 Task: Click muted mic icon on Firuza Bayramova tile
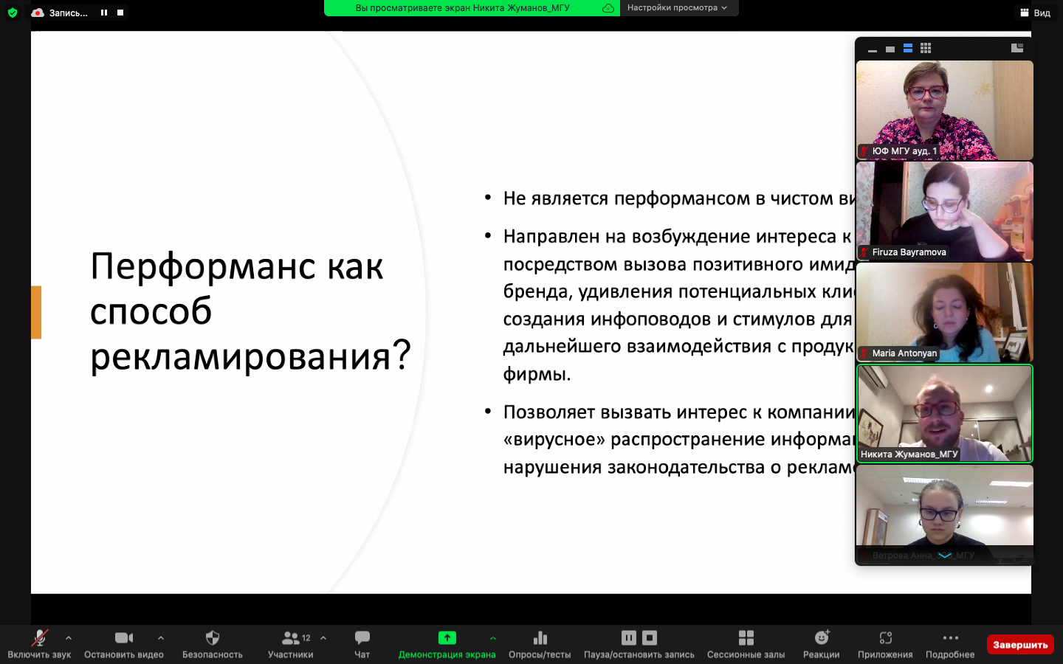[x=864, y=252]
